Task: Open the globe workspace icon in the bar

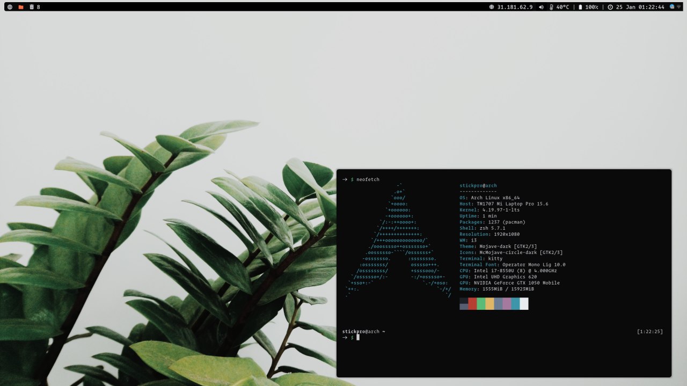Action: pyautogui.click(x=10, y=7)
